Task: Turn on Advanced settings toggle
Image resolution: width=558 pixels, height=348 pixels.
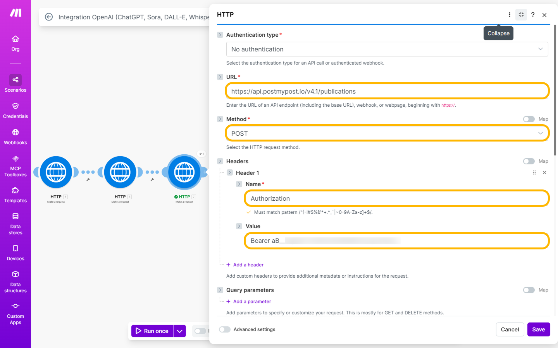Action: (225, 329)
